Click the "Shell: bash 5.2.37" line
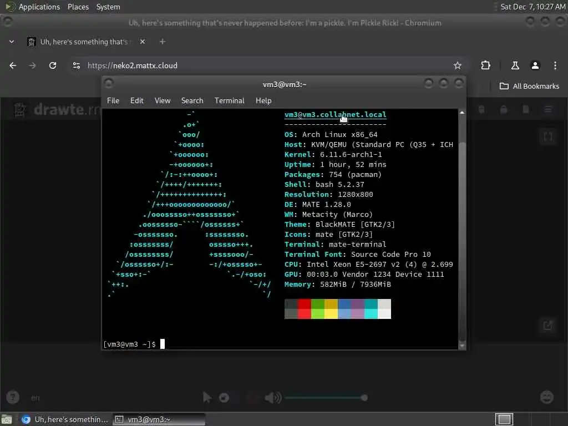This screenshot has height=426, width=568. tap(324, 184)
